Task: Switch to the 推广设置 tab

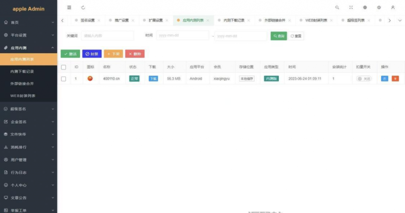Action: click(x=122, y=21)
